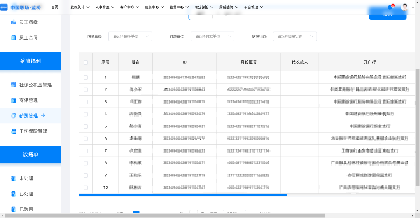
Task: Click the 工伤保险管理 sidebar icon
Action: click(x=13, y=131)
